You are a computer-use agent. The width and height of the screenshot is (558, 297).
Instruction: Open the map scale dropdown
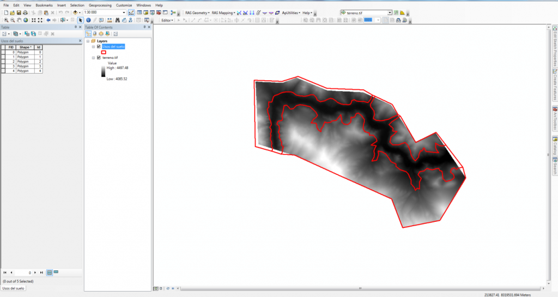coord(124,12)
